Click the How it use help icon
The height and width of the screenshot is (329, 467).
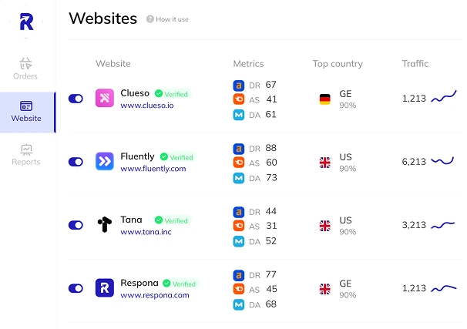tap(150, 19)
